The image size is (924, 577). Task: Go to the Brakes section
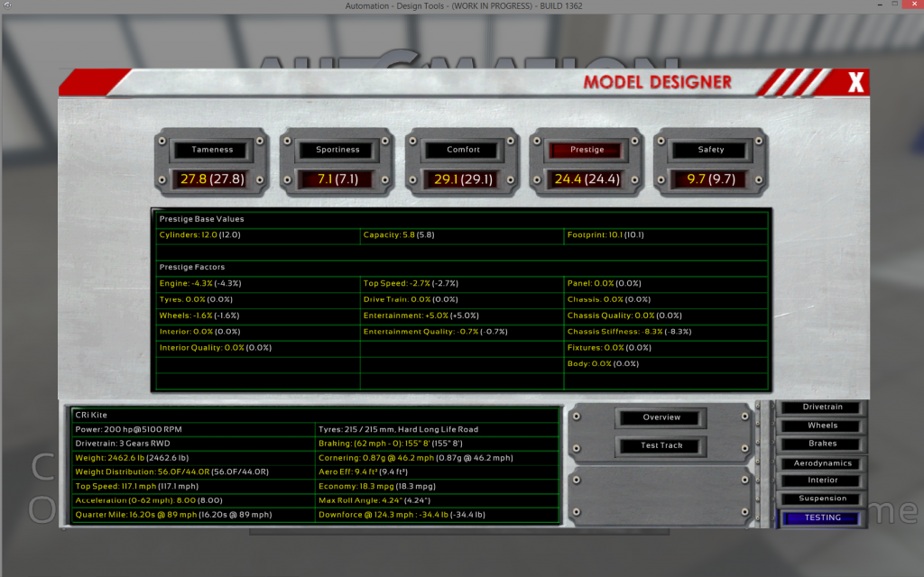click(x=822, y=444)
